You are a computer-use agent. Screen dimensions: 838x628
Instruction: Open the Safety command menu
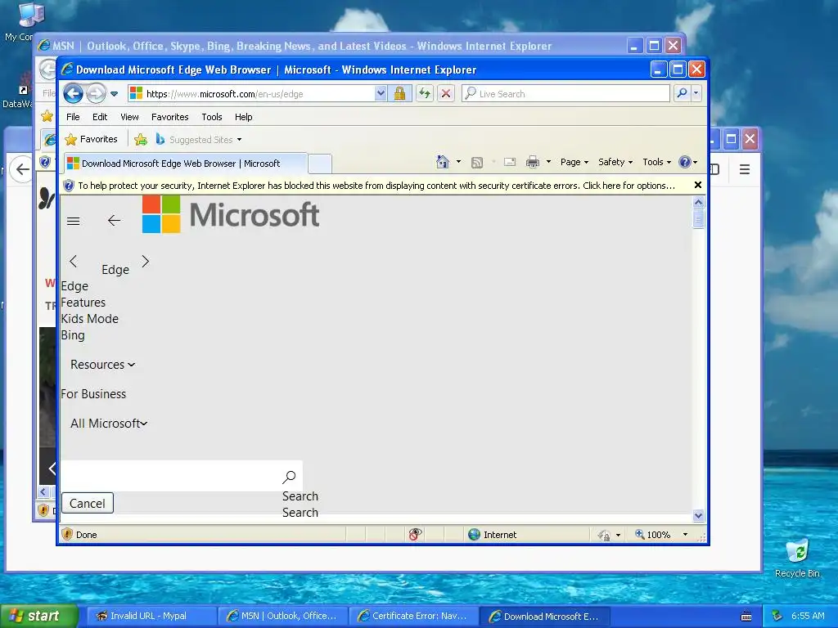tap(615, 162)
